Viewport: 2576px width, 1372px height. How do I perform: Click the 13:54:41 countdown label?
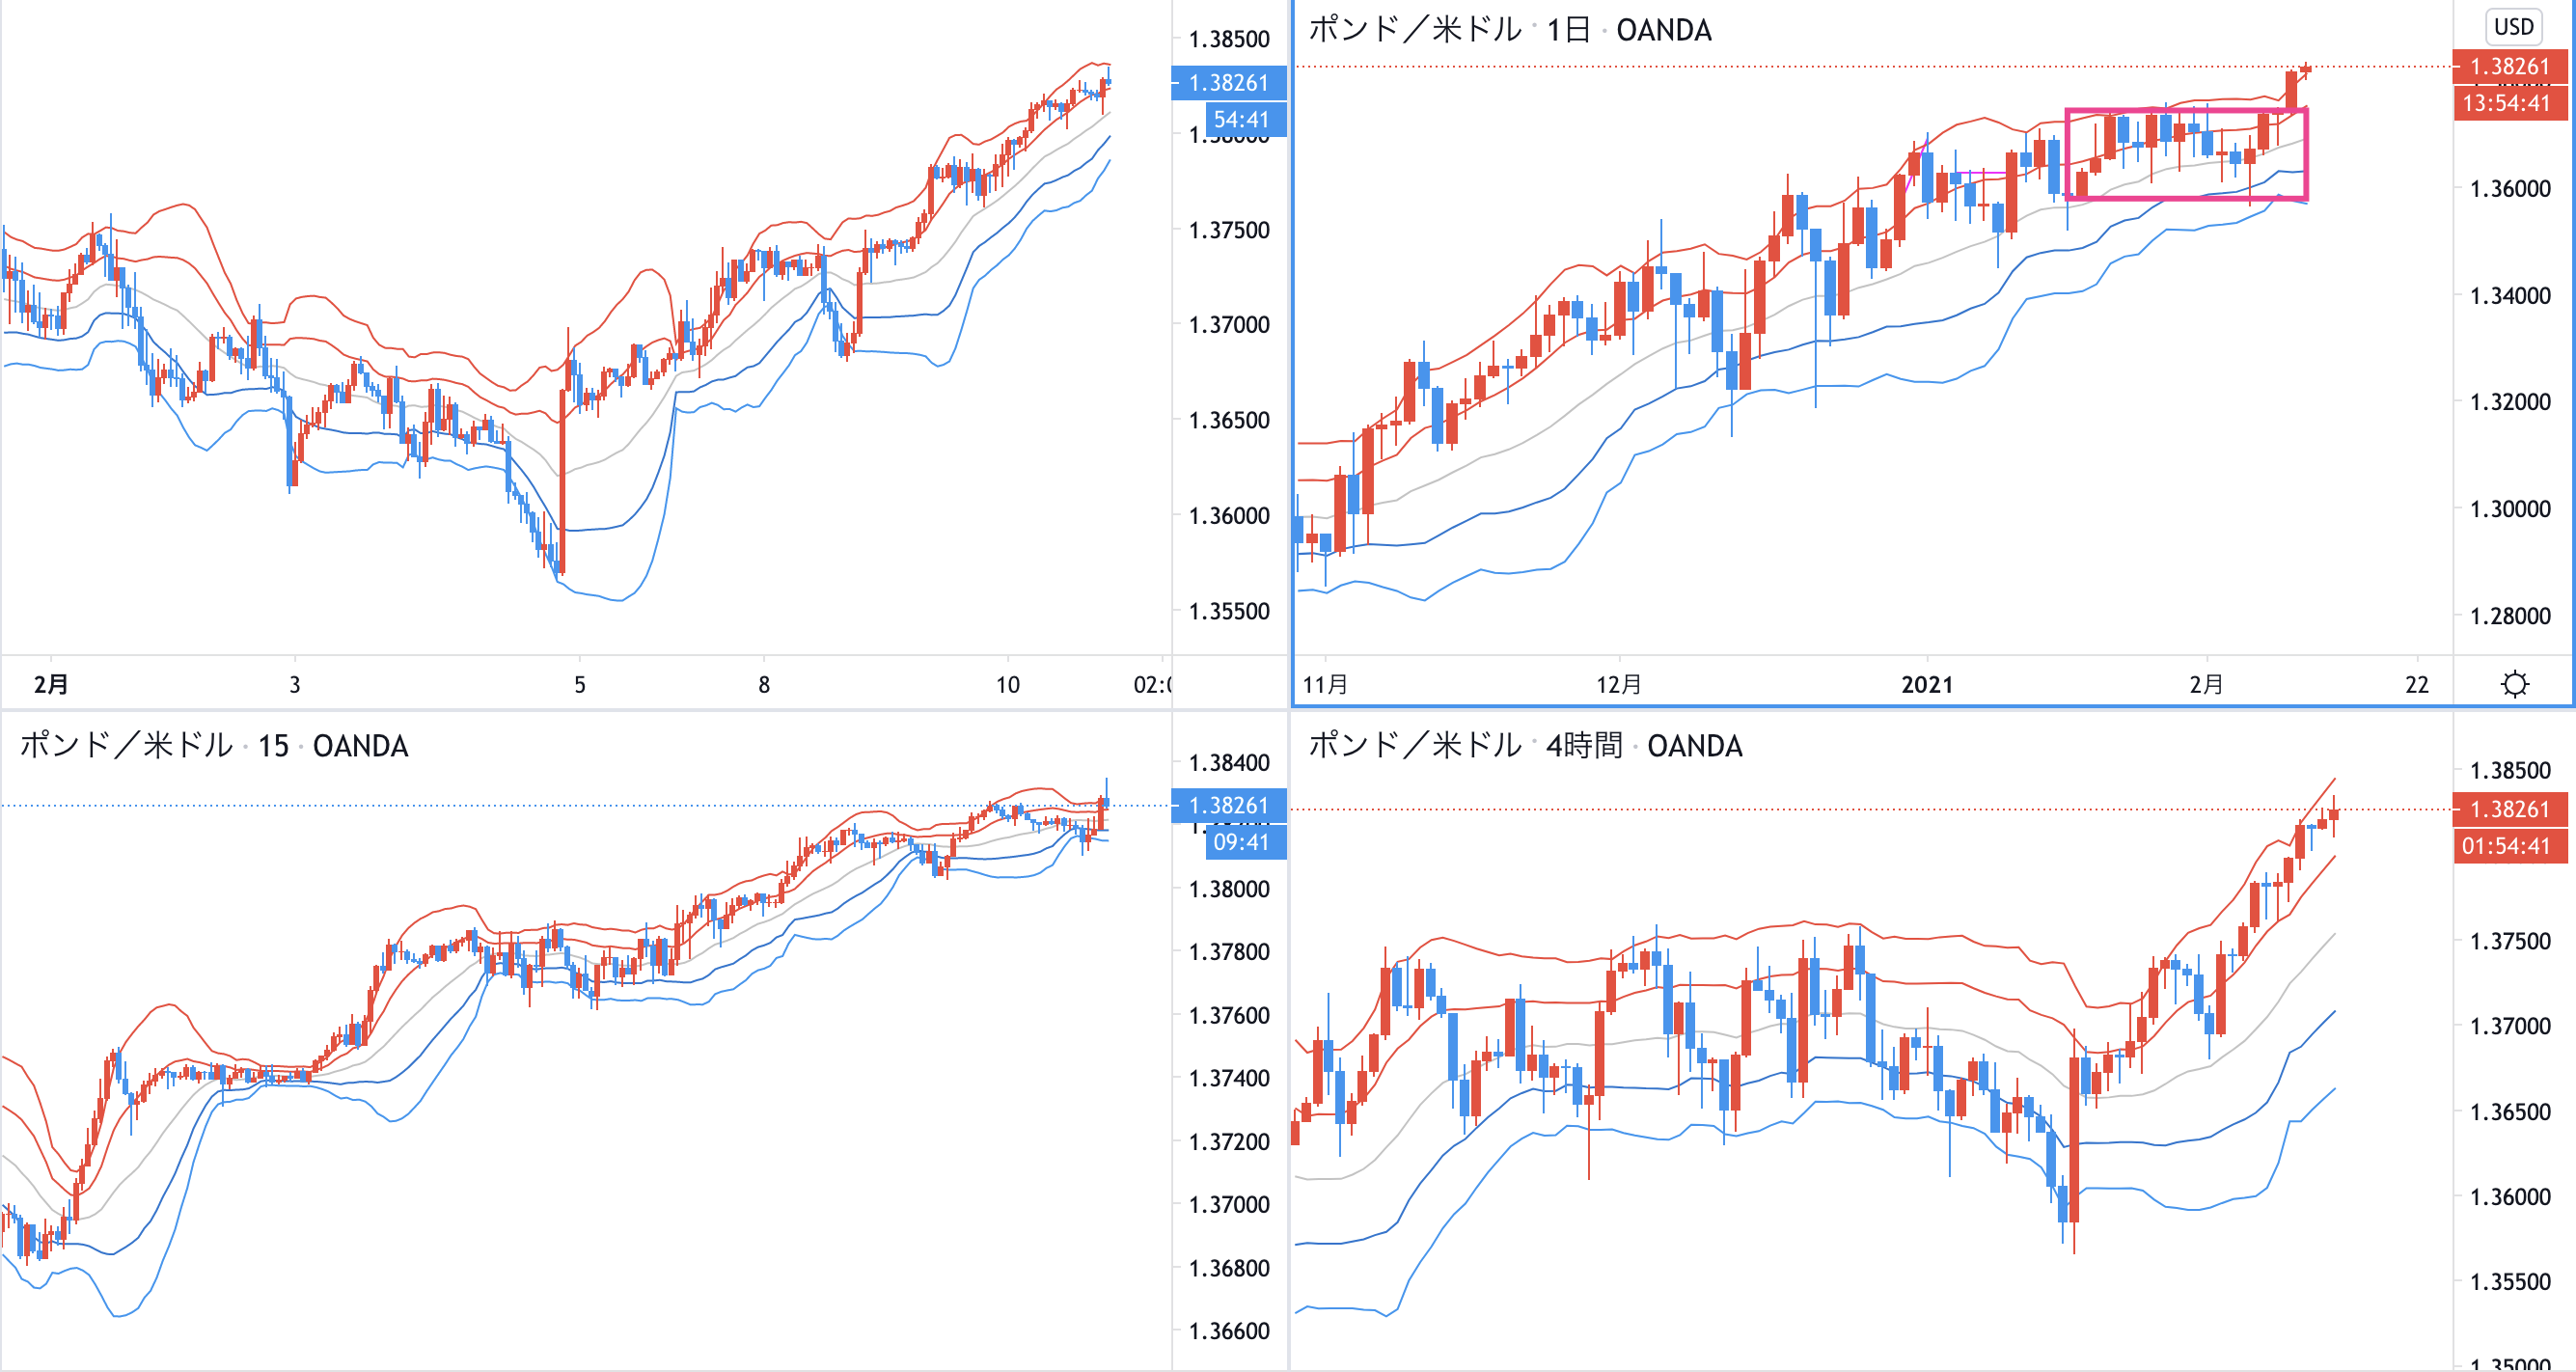[2506, 103]
